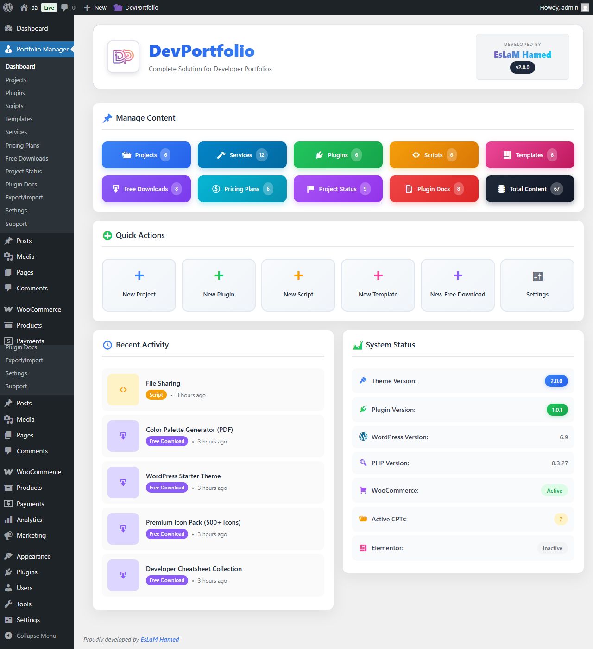Click the sliders icon on Settings quick action

[537, 276]
